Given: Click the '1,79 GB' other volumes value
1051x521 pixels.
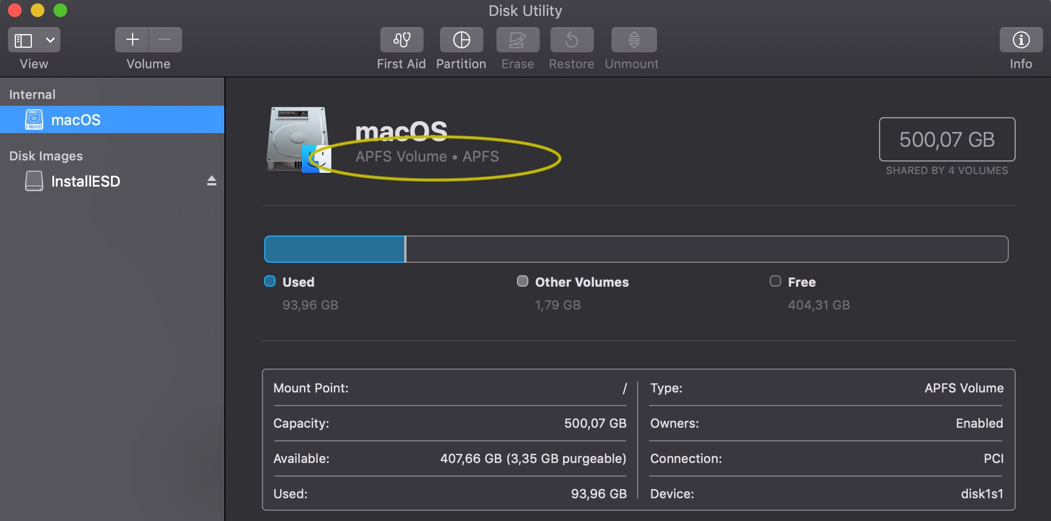Looking at the screenshot, I should [558, 305].
